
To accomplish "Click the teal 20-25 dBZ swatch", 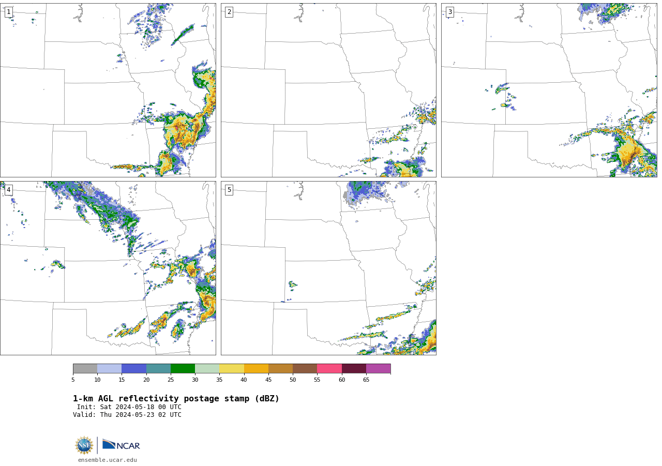I will (158, 369).
